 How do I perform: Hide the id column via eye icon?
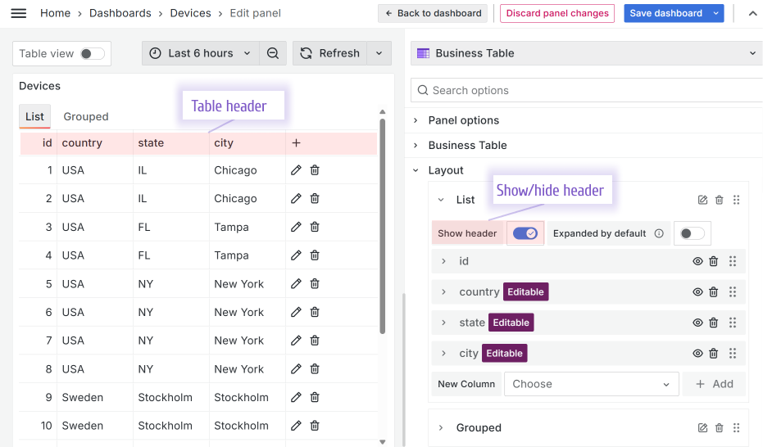click(697, 262)
